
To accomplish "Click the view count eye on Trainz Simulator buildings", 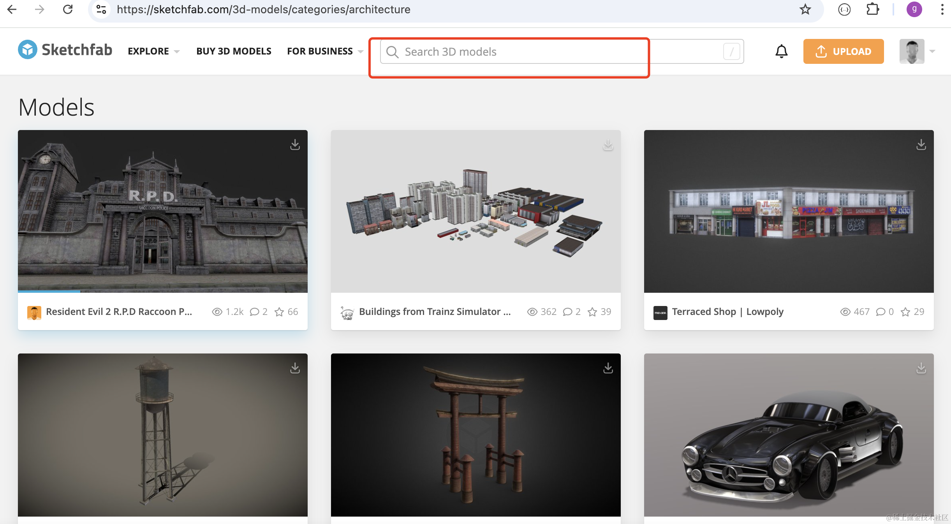I will [x=532, y=312].
